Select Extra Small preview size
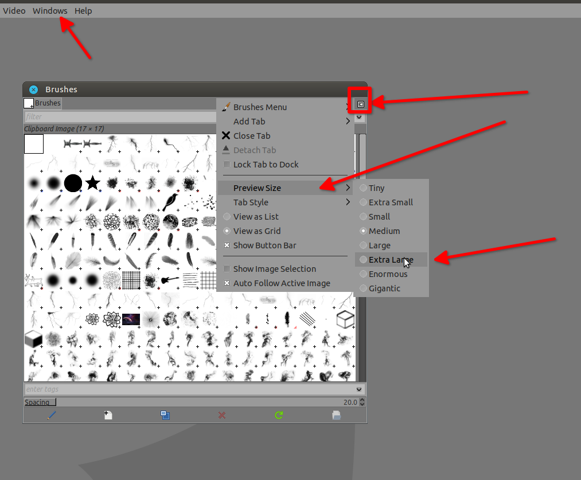This screenshot has height=480, width=581. click(x=391, y=202)
